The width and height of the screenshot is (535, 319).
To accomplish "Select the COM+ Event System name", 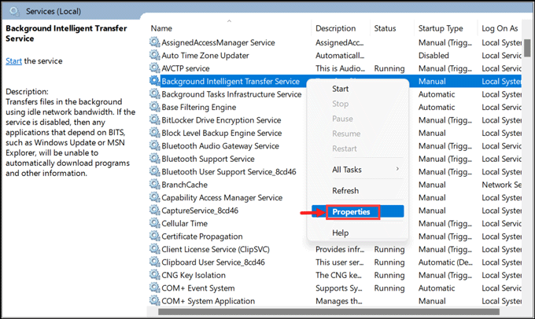I will (x=198, y=288).
